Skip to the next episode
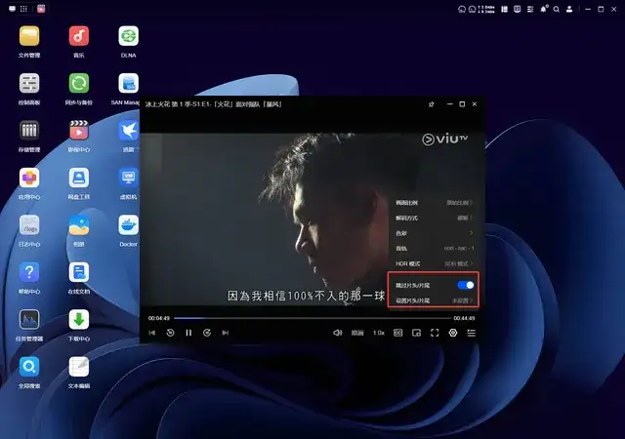Screen dimensions: 625x439 (x=226, y=333)
